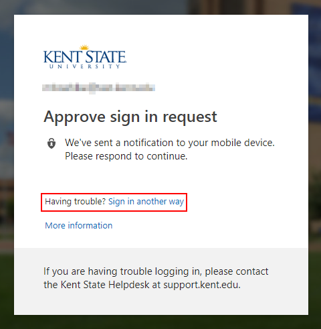Viewport: 321px width, 329px height.
Task: Click the blurred account email address
Action: pyautogui.click(x=98, y=88)
